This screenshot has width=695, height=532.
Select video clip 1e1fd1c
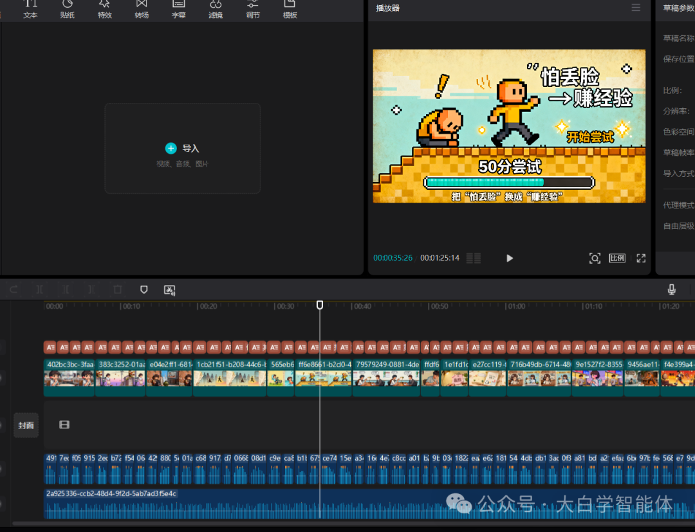[455, 378]
